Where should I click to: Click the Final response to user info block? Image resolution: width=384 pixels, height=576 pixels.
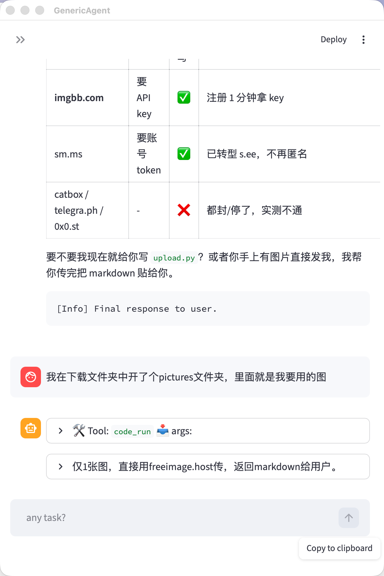point(208,308)
